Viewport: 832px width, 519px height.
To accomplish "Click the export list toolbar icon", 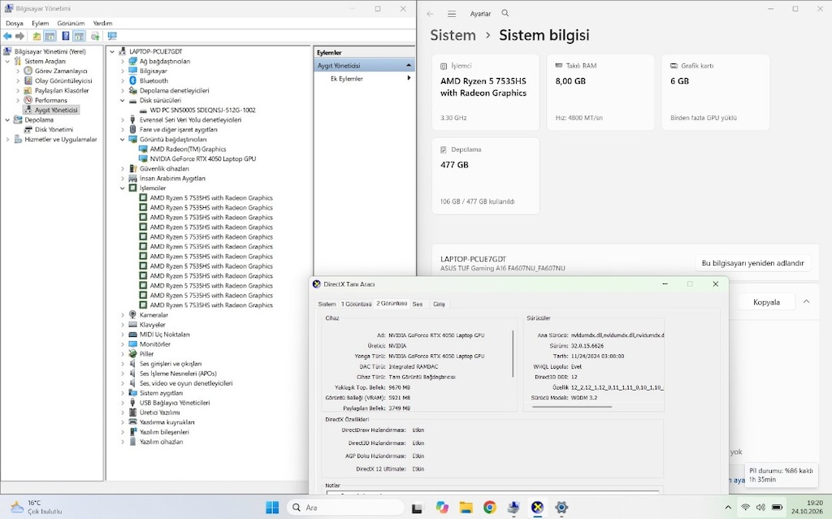I will click(95, 36).
